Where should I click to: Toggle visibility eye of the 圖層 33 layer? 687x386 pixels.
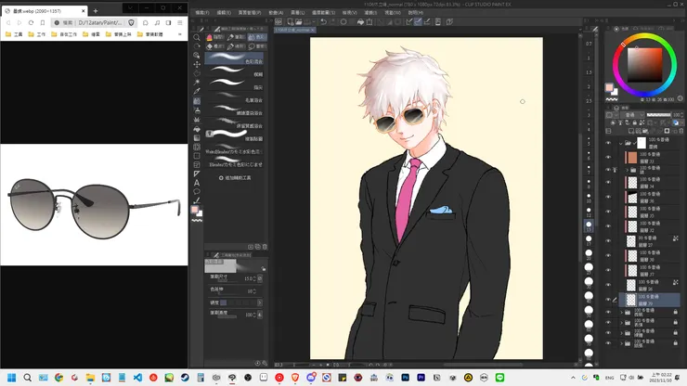[x=608, y=158]
